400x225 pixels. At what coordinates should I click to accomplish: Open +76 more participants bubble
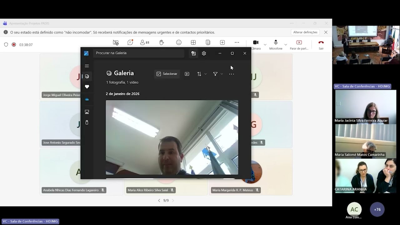377,209
